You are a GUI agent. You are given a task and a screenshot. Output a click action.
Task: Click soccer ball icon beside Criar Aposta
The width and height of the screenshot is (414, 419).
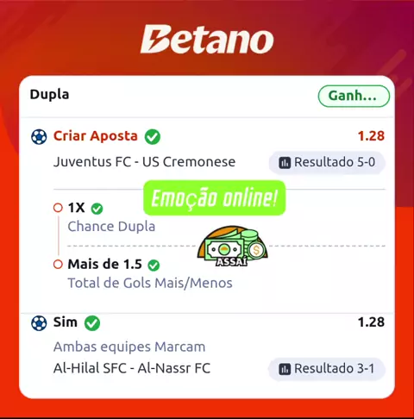click(39, 137)
